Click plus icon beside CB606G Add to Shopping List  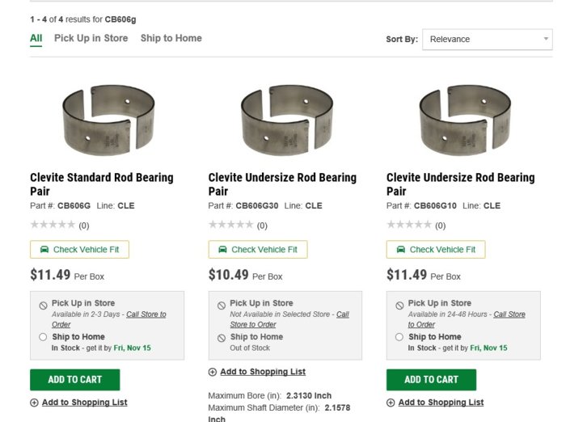tap(34, 403)
